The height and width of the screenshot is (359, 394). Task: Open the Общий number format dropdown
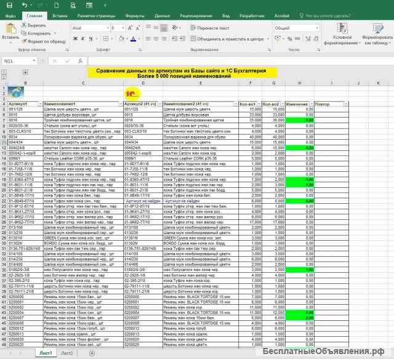(x=318, y=28)
